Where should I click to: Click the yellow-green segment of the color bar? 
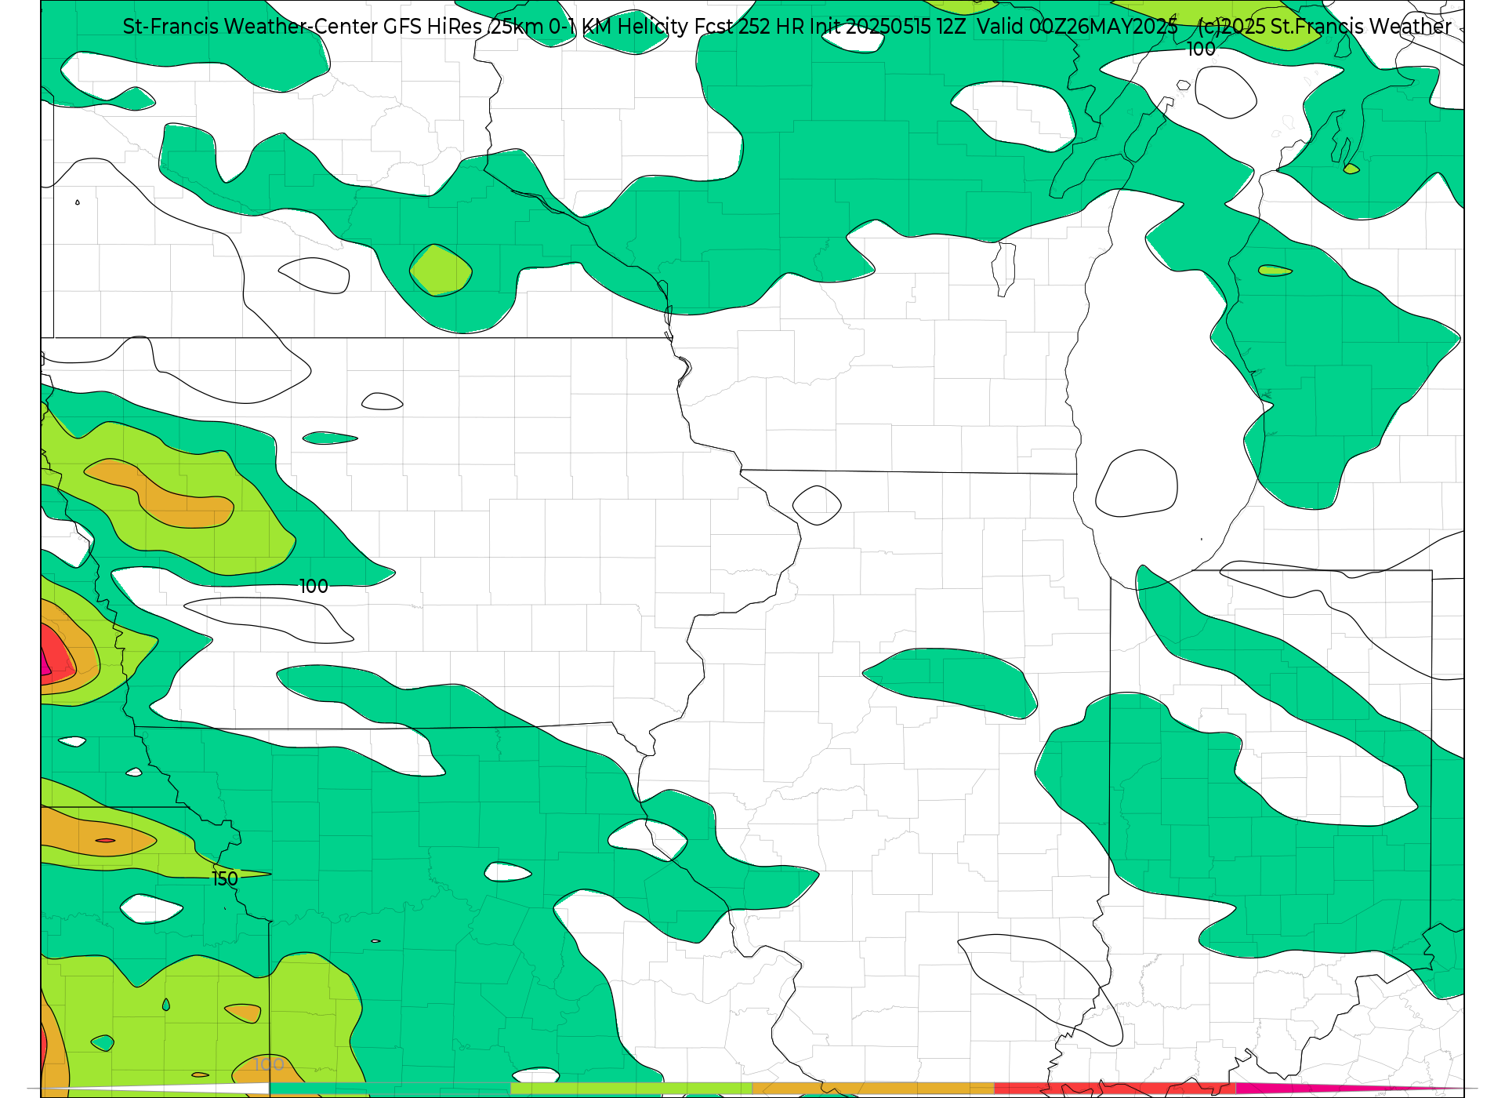click(631, 1089)
